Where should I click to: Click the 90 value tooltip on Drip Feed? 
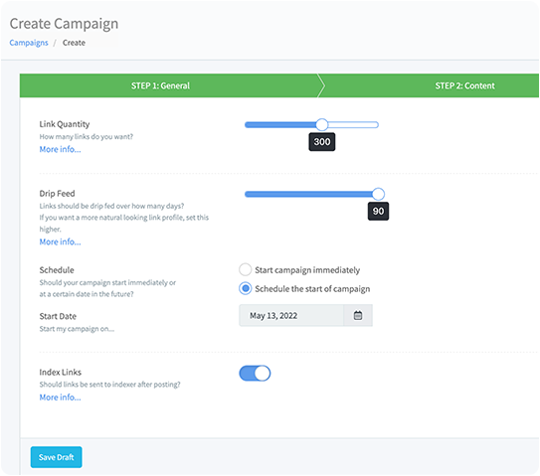tap(378, 211)
